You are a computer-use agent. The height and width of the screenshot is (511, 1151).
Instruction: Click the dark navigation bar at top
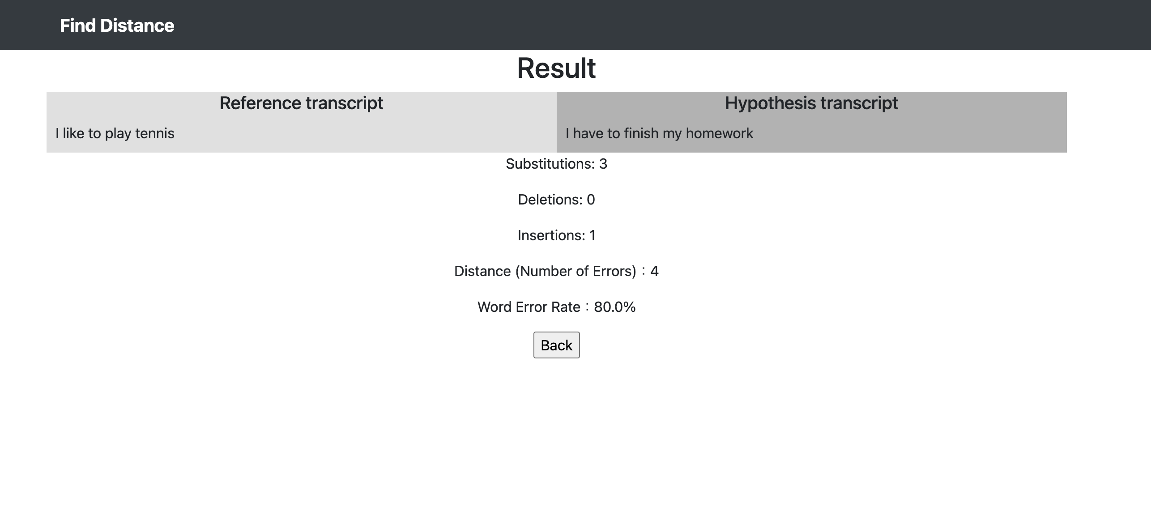(x=575, y=25)
